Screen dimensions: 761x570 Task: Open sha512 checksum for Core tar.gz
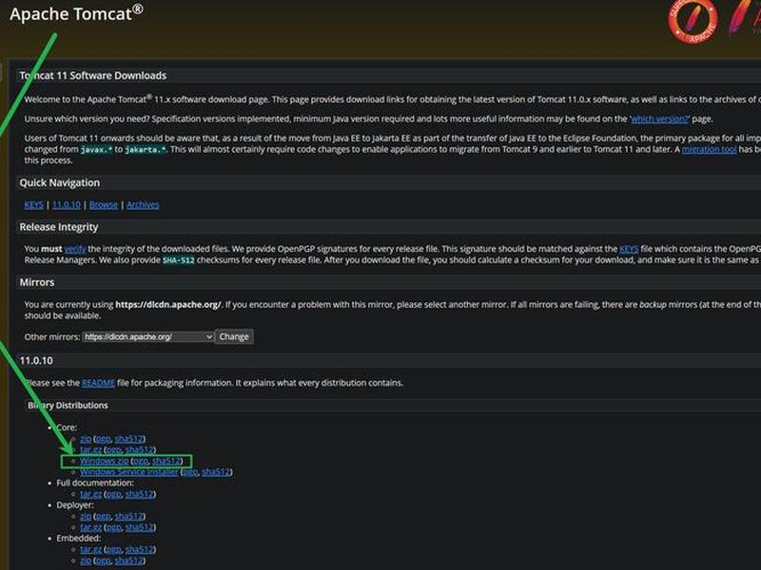139,449
